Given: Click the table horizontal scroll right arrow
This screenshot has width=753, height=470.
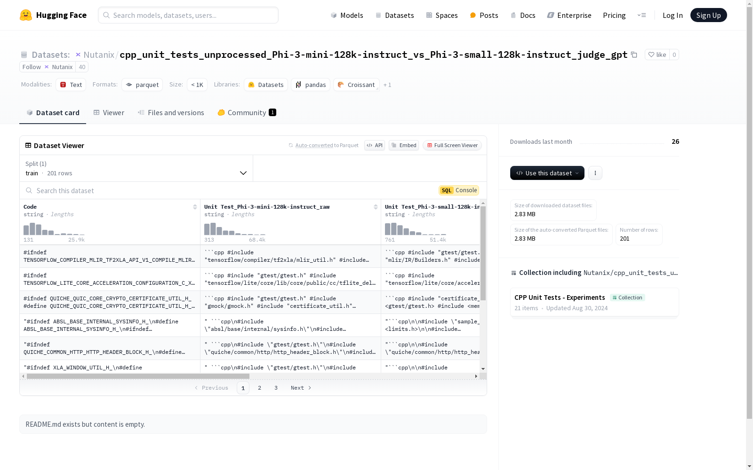Looking at the screenshot, I should (x=476, y=376).
